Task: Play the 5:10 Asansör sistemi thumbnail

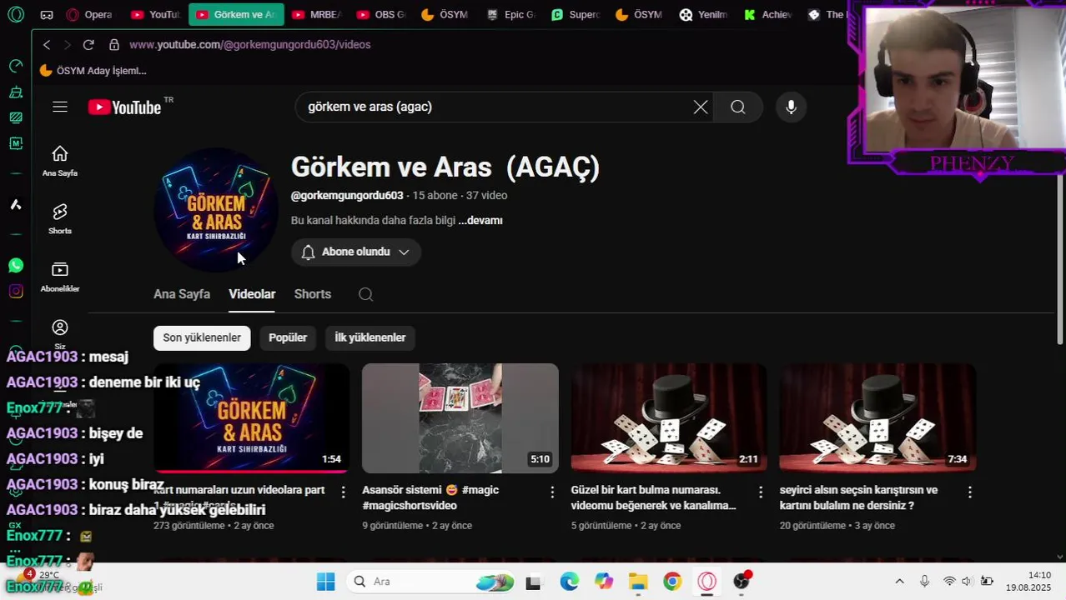Action: click(x=460, y=418)
